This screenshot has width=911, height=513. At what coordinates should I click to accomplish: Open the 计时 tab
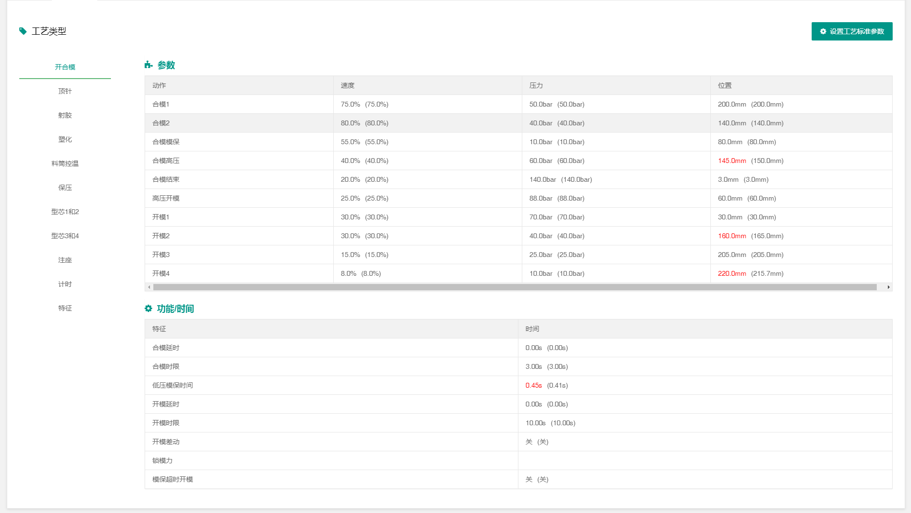point(65,284)
